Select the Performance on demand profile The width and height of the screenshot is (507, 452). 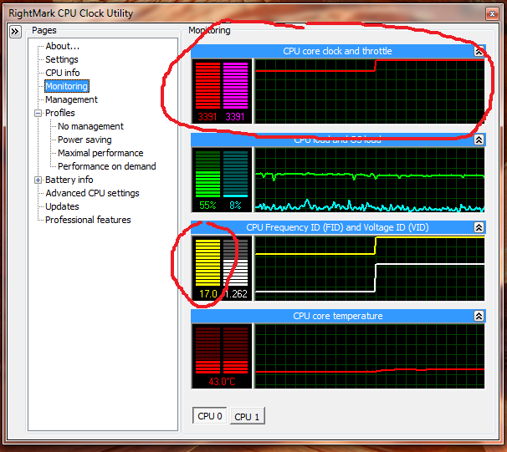[x=107, y=166]
